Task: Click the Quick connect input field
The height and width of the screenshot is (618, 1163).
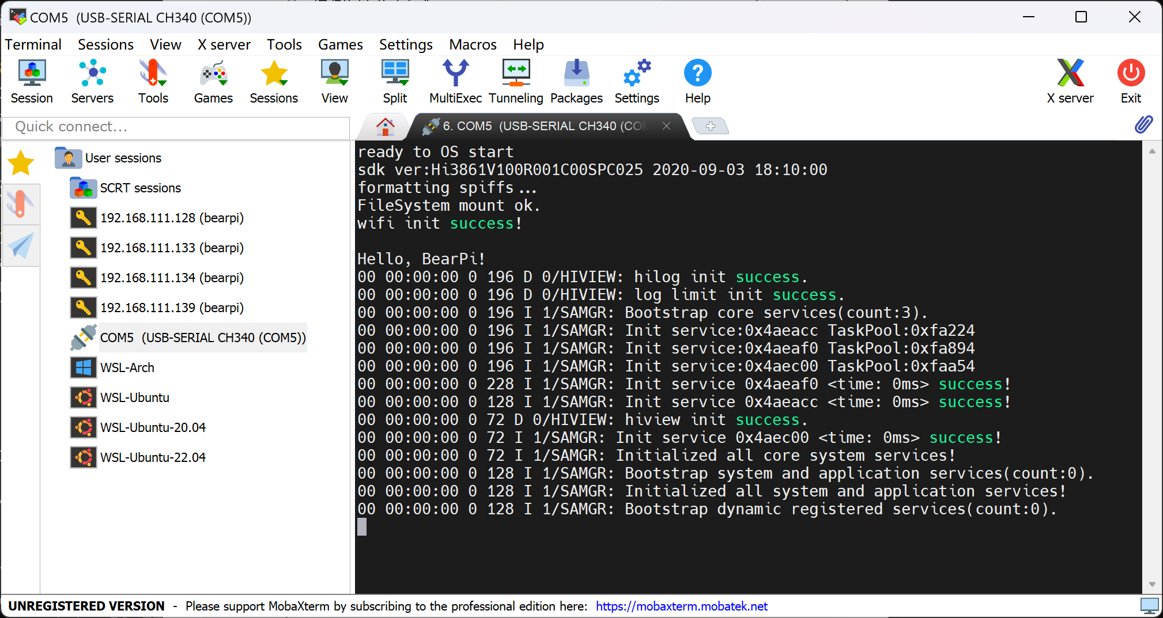Action: (176, 127)
